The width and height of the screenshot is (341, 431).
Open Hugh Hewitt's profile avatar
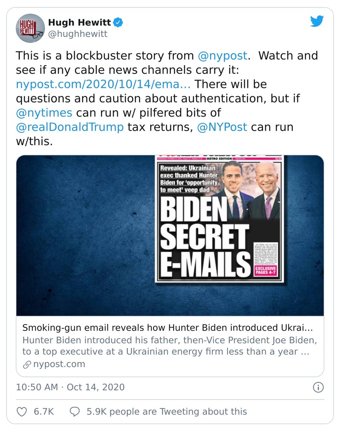[30, 28]
